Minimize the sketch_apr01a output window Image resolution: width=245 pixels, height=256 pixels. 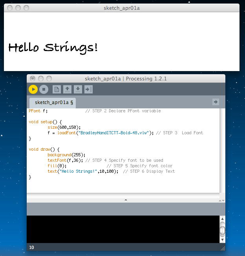pyautogui.click(x=18, y=8)
